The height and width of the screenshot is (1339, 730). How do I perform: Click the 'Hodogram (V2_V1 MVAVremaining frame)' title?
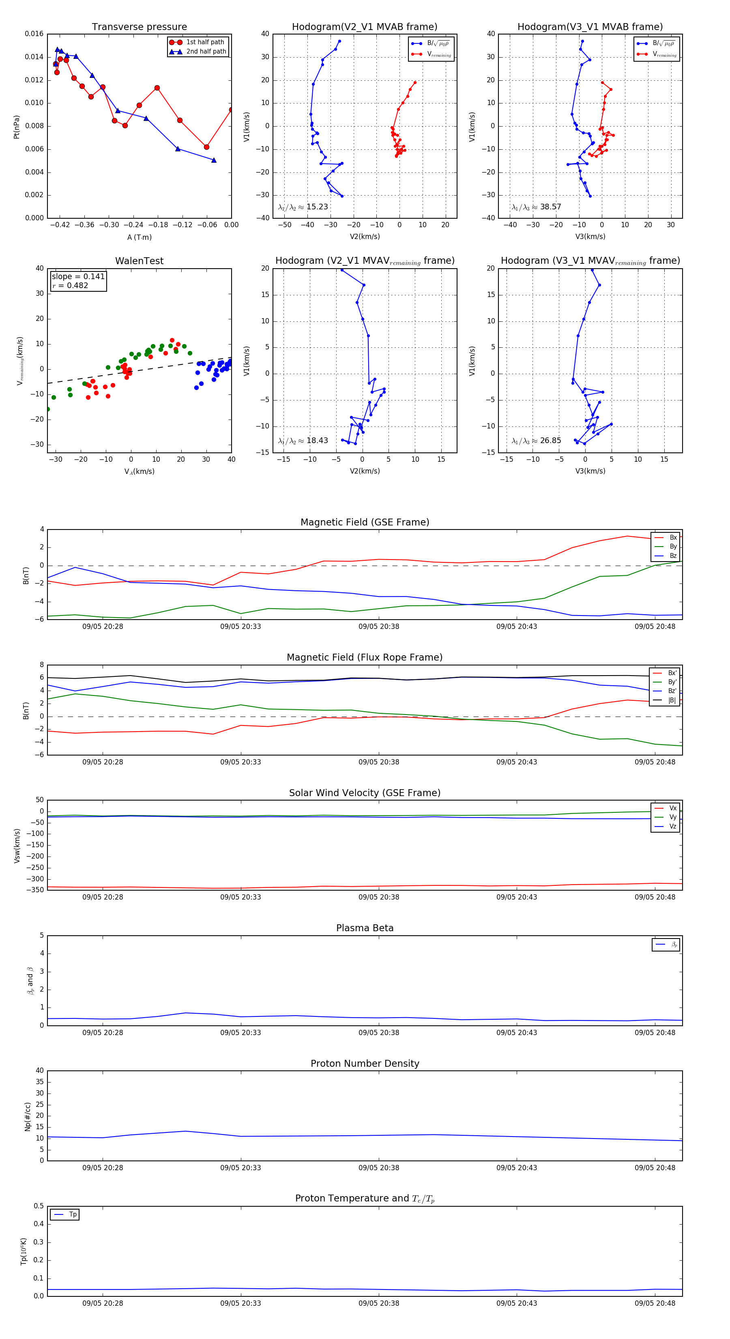tap(365, 261)
